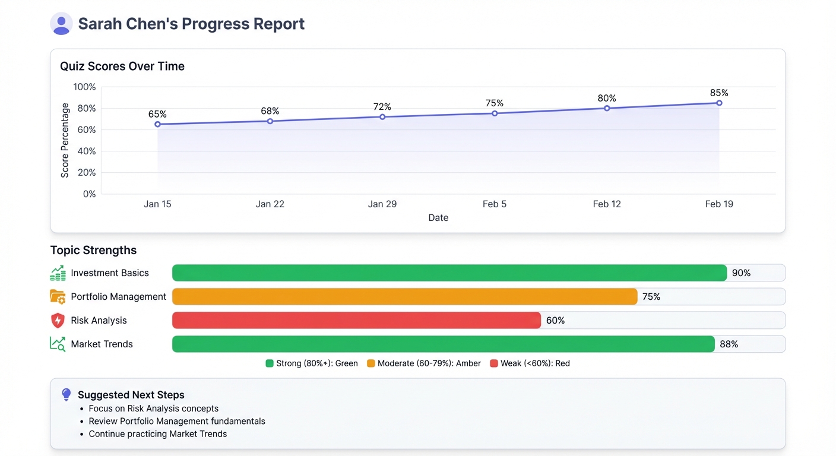Click 'Weak (<60%): Red' legend text
The width and height of the screenshot is (836, 456).
535,363
